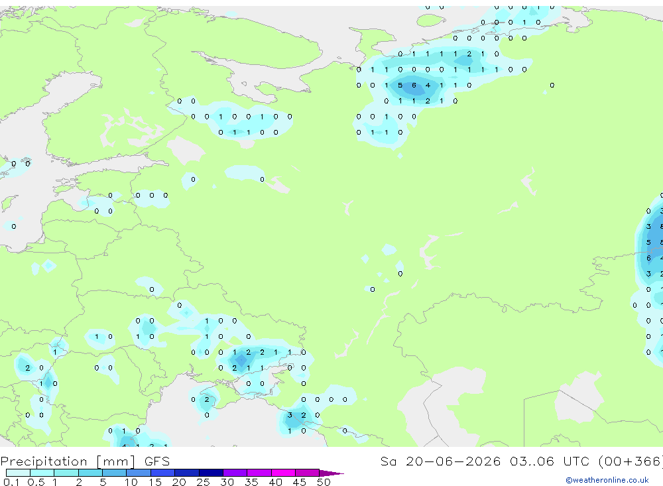Click the 'GFS' model label
663x486 pixels.
point(157,461)
